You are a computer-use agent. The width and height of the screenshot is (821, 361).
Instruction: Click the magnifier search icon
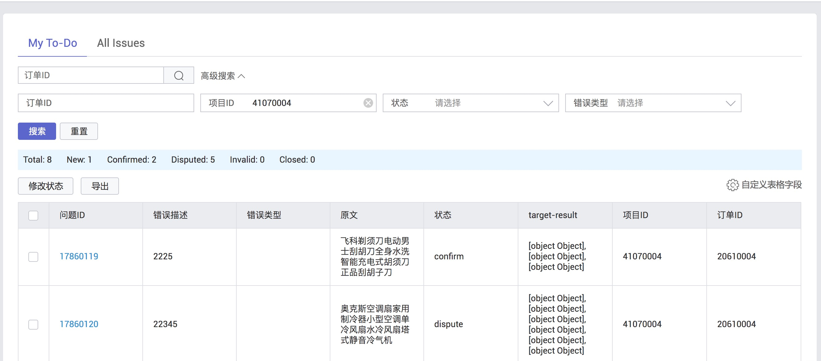(x=178, y=75)
